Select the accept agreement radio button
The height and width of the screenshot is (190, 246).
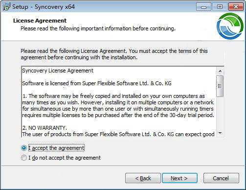24,148
